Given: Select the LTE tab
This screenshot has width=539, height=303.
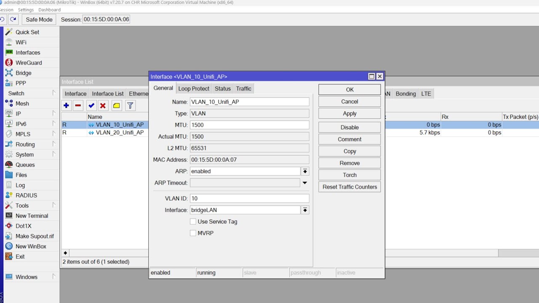Looking at the screenshot, I should [x=426, y=94].
